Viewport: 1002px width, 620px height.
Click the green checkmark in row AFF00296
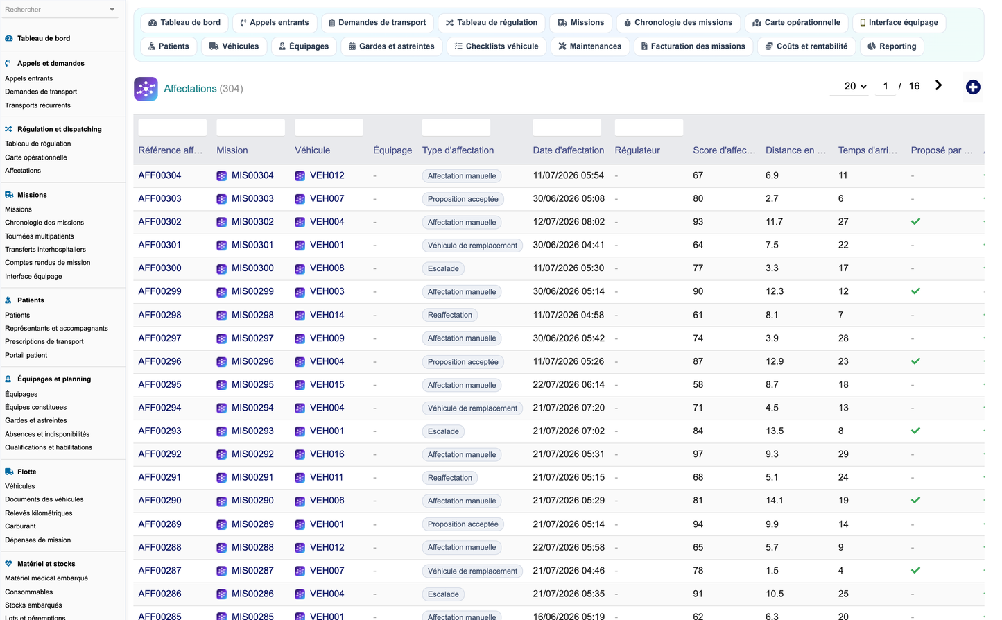(915, 361)
